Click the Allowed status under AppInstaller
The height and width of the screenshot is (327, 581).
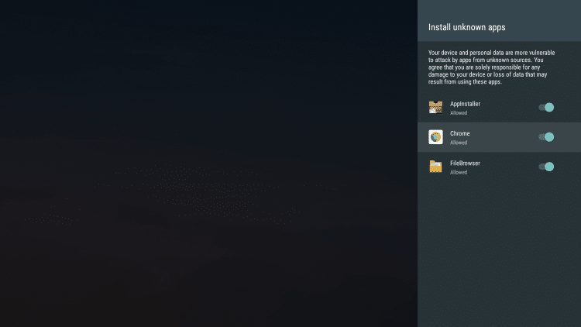coord(459,113)
